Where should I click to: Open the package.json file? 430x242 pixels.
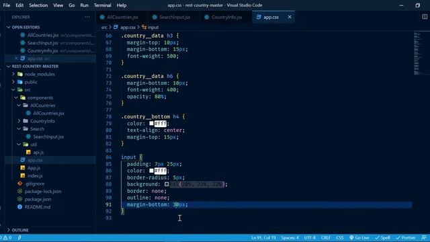point(38,199)
